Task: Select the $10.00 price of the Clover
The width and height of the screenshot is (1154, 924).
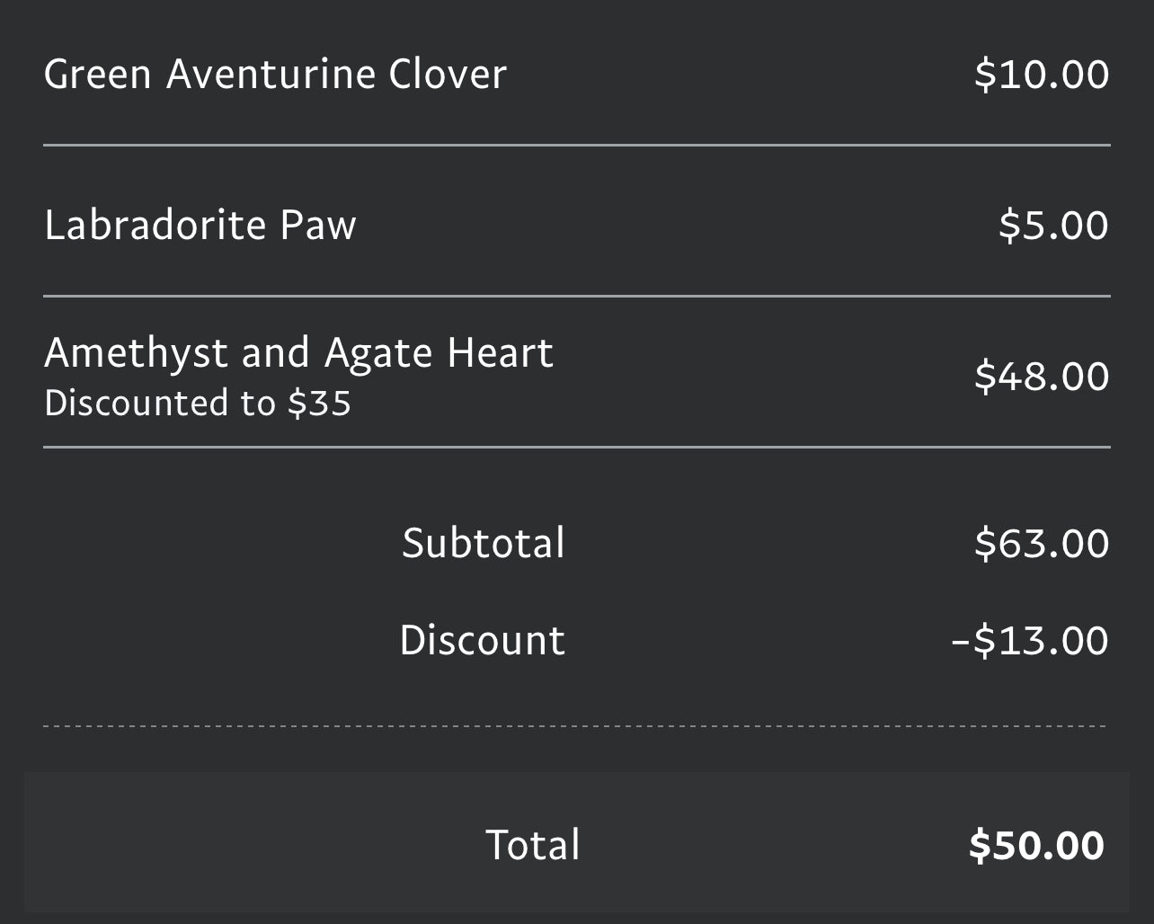Action: pos(1041,74)
